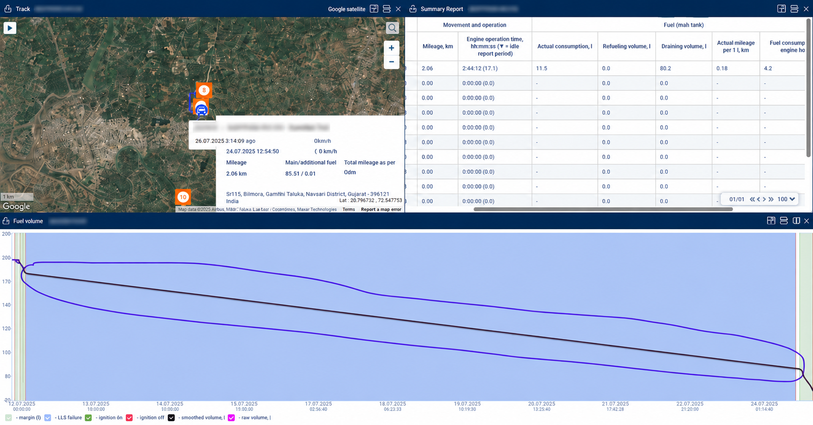The image size is (813, 425).
Task: Select the blue vehicle icon on map
Action: click(x=201, y=110)
